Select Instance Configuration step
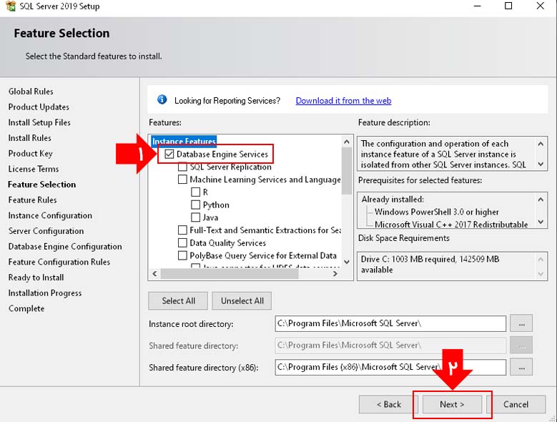Viewport: 557px width, 422px height. click(50, 215)
